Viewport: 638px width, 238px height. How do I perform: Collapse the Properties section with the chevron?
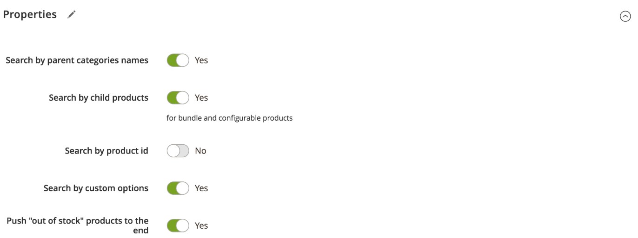coord(625,17)
